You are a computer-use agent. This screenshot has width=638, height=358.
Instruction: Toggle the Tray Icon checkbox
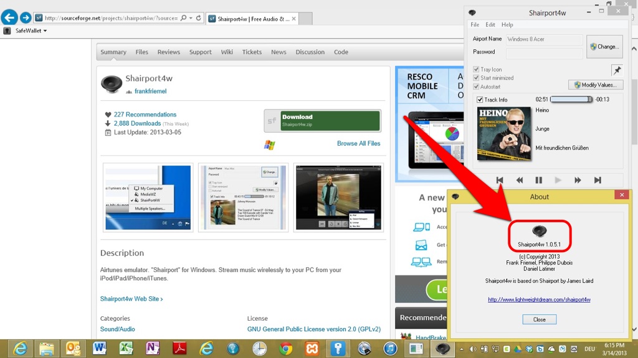(477, 70)
